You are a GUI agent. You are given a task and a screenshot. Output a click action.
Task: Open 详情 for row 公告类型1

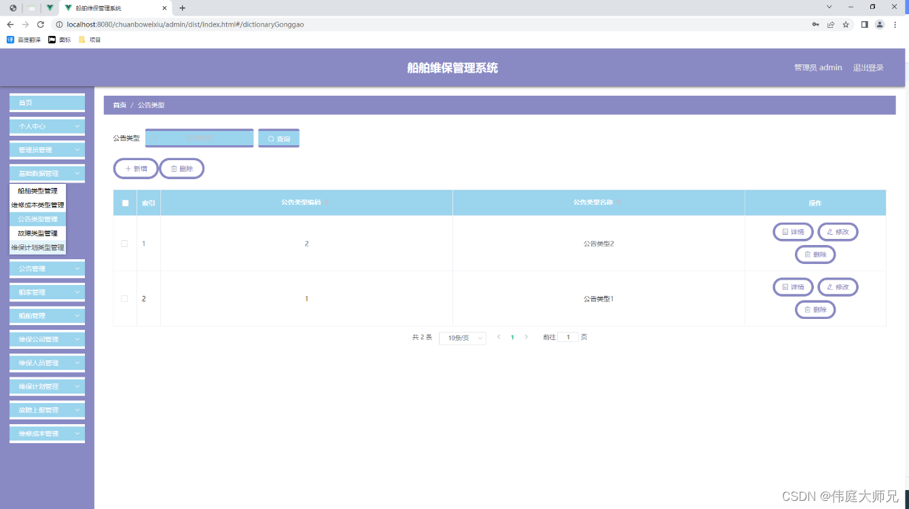click(793, 287)
